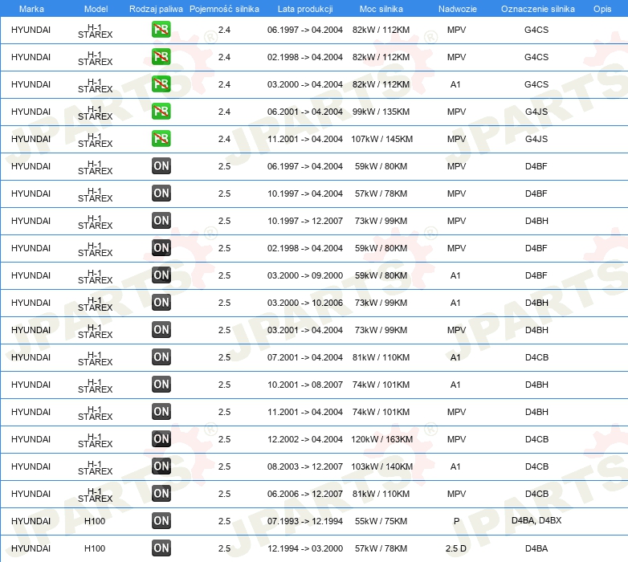This screenshot has width=628, height=562.
Task: Click the ON icon in H100 row 12.1994 -> 03.2000
Action: pos(161,548)
